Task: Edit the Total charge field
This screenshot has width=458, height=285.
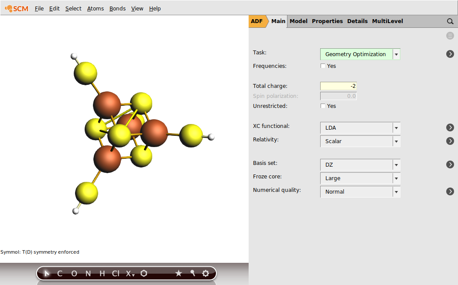Action: [338, 86]
